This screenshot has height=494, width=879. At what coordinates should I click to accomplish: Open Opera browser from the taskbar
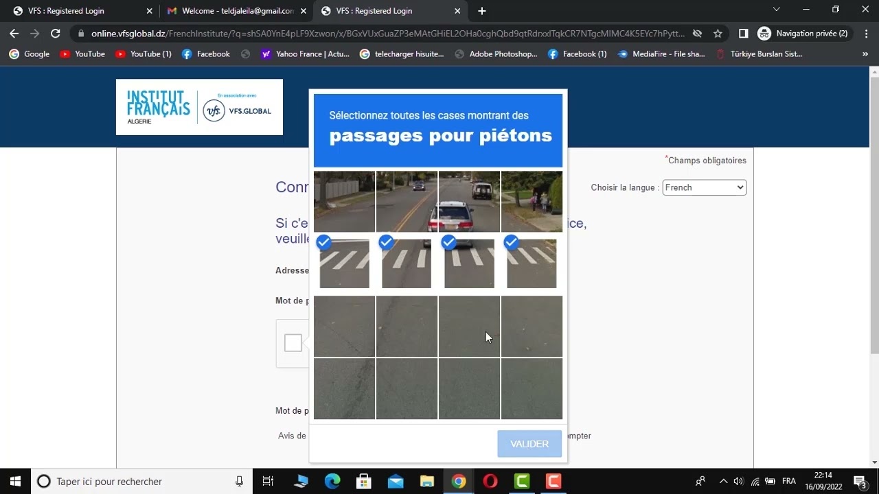(490, 482)
